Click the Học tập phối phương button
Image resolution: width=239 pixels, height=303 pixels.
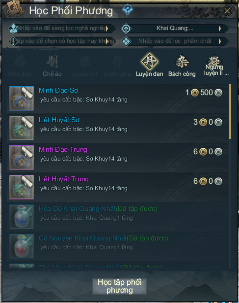coord(120,286)
